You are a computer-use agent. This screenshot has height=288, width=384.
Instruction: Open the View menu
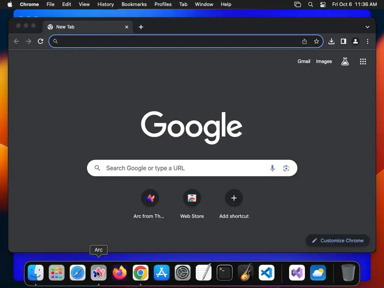[x=84, y=4]
